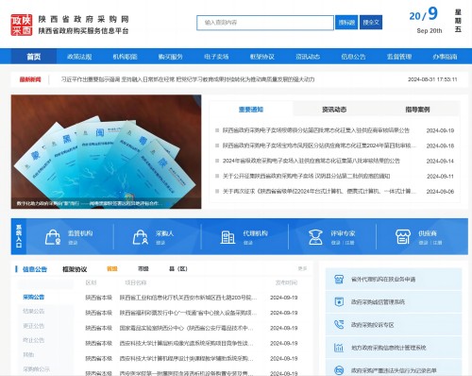
Task: Open the notice dated 2024-09-11 about 汉阴县分站
Action: [x=306, y=176]
